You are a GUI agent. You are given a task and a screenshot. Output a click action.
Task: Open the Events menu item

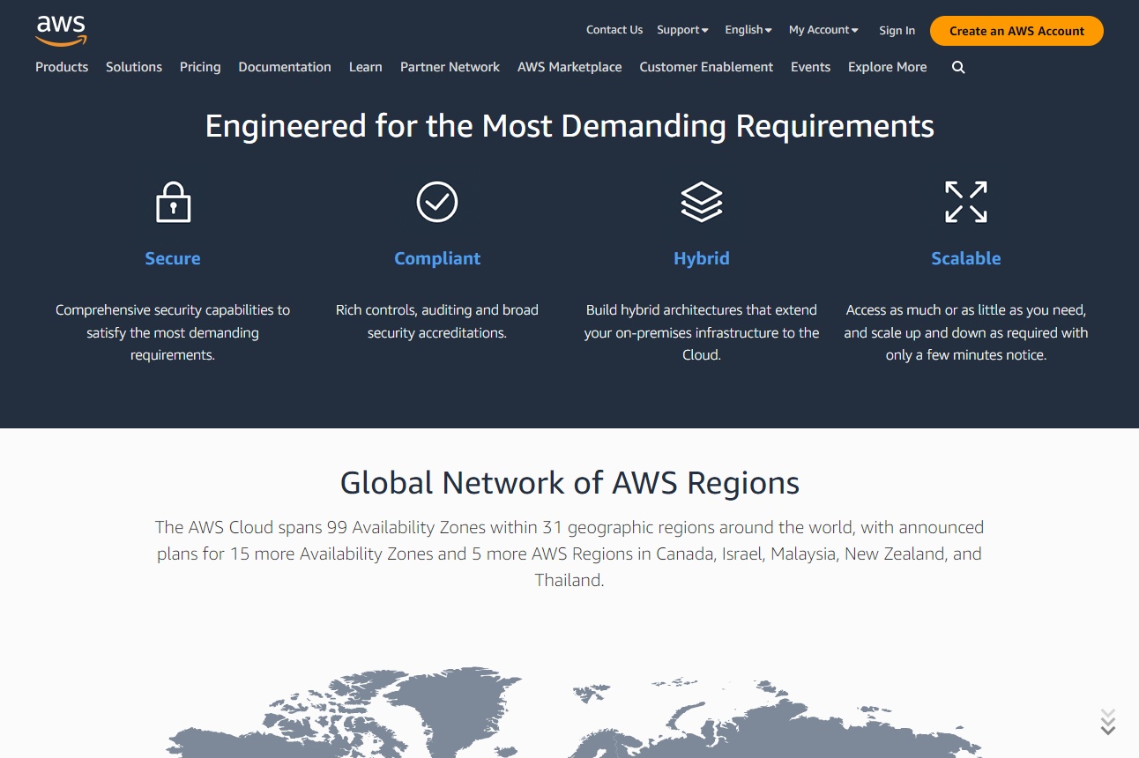coord(810,67)
